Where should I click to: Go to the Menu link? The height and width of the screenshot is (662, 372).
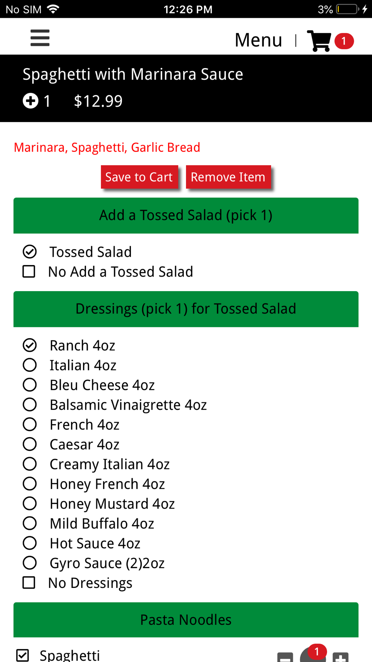(x=258, y=40)
